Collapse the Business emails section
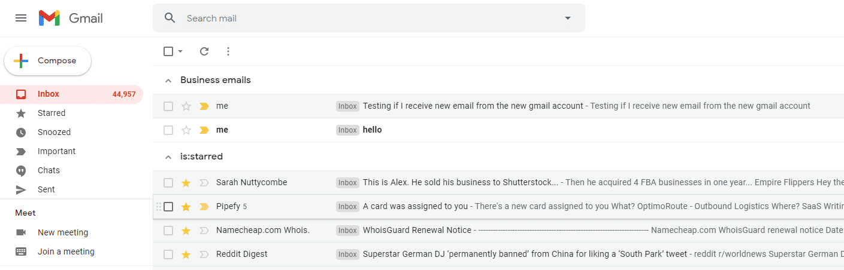This screenshot has width=844, height=270. [x=168, y=80]
